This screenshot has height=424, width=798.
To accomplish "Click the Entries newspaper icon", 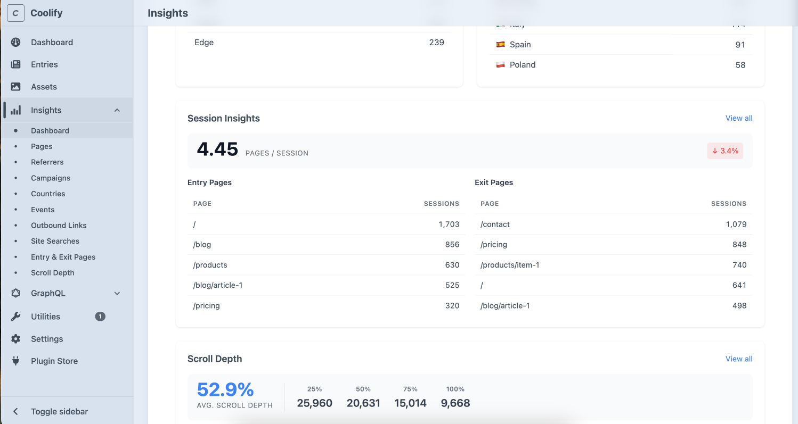I will point(15,64).
